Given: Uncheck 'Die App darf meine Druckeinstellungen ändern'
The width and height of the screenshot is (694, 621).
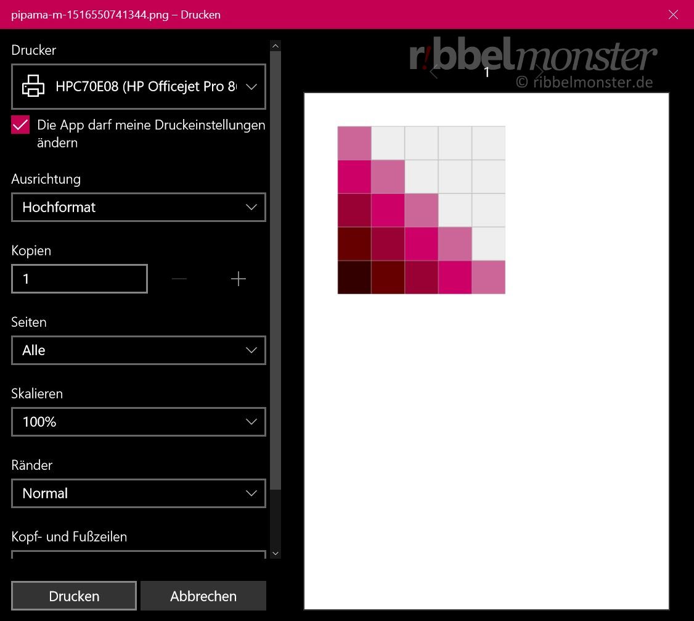Looking at the screenshot, I should (x=20, y=125).
